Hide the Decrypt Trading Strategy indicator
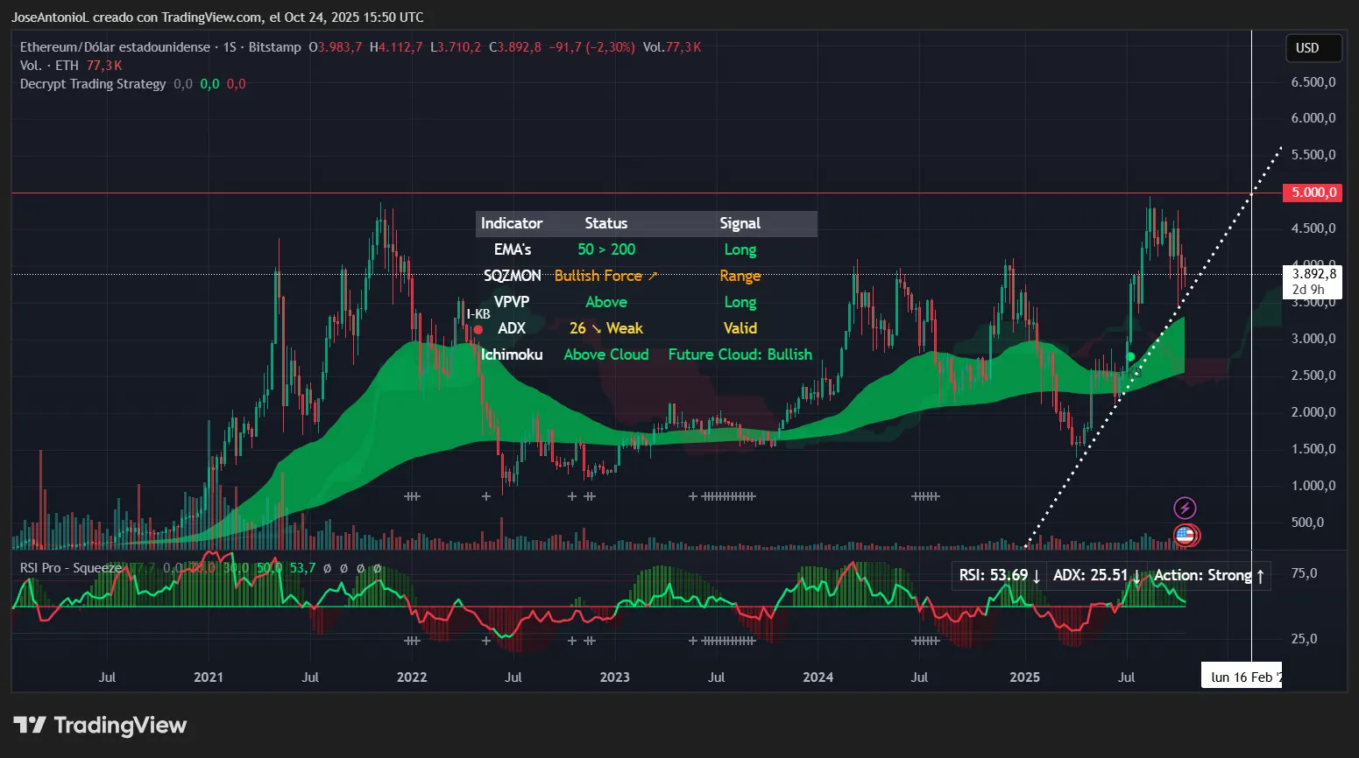The image size is (1359, 758). point(92,84)
